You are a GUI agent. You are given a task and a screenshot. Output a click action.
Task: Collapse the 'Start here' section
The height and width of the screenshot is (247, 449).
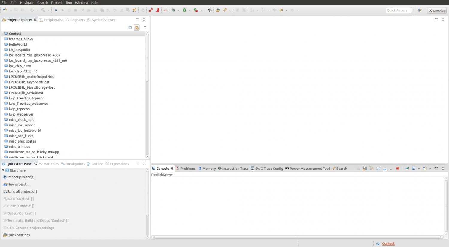[x=3, y=170]
